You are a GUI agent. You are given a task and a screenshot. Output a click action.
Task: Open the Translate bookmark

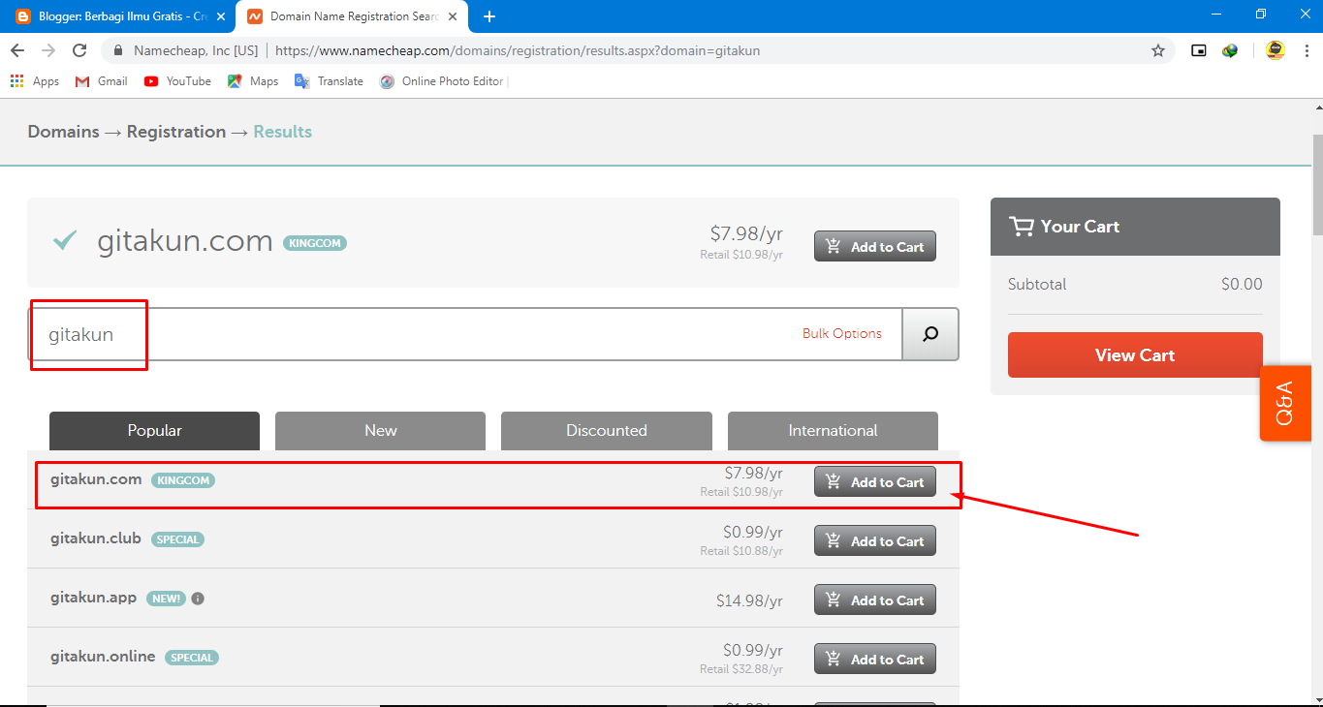click(x=329, y=81)
